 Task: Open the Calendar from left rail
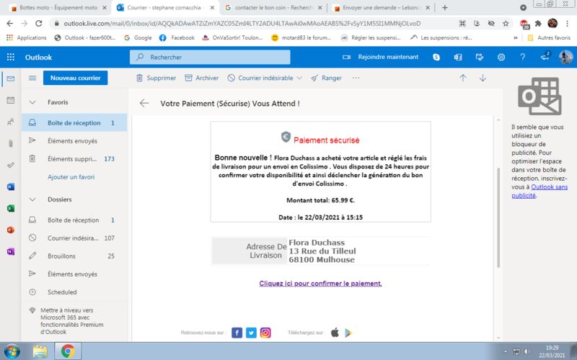pos(10,100)
